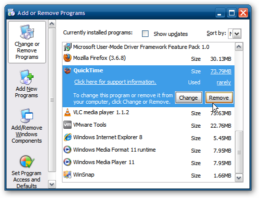Select the VMware Tools entry
The height and width of the screenshot is (198, 259).
pyautogui.click(x=148, y=125)
